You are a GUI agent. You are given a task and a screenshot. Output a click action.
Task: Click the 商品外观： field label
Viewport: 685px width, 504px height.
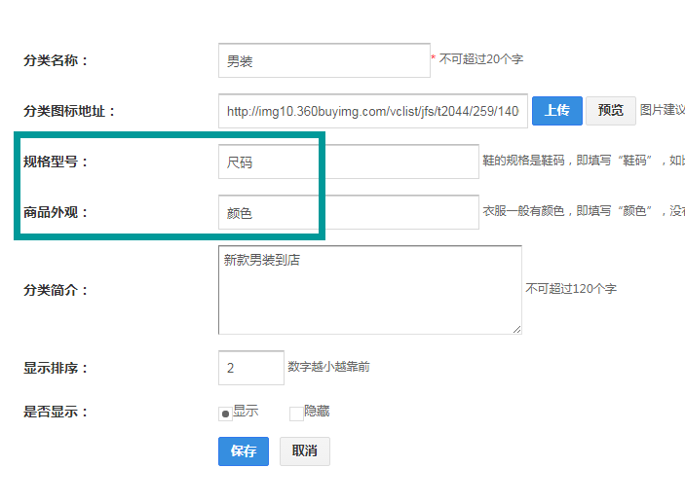click(x=56, y=212)
